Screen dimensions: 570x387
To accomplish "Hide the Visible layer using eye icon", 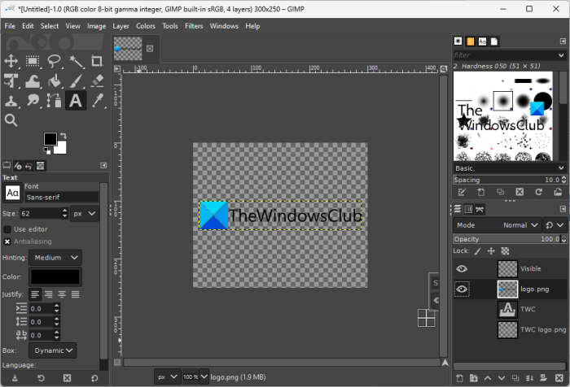I will point(462,268).
